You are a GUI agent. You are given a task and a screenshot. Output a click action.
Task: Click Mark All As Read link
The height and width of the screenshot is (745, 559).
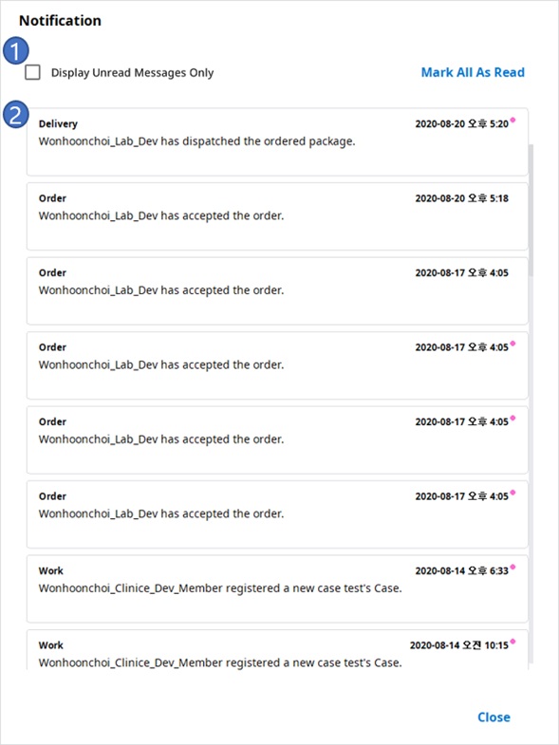(x=473, y=72)
